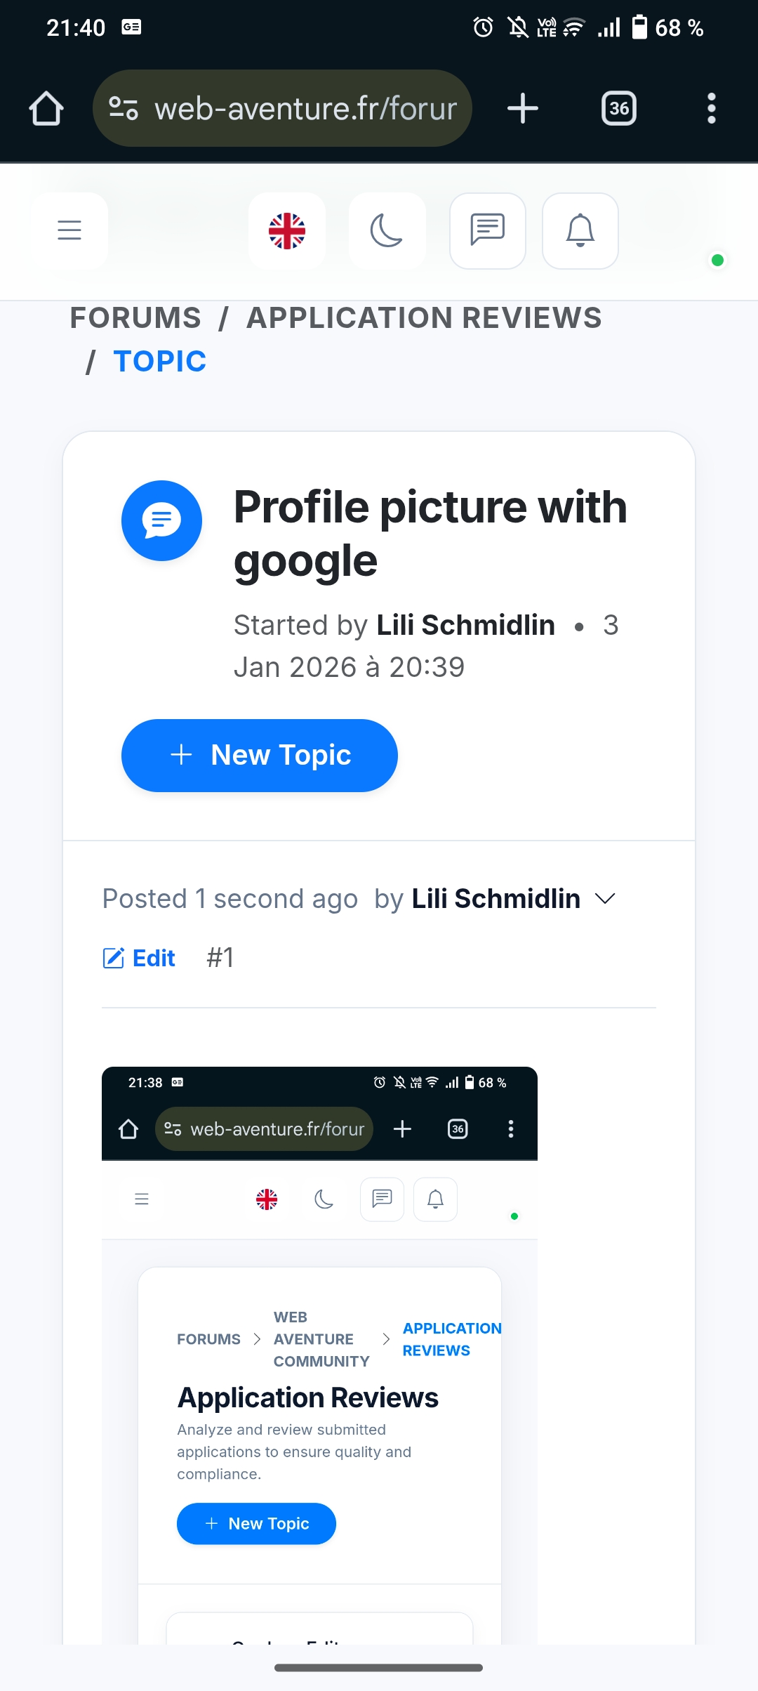Tap the browser home icon
The width and height of the screenshot is (758, 1691).
tap(46, 109)
